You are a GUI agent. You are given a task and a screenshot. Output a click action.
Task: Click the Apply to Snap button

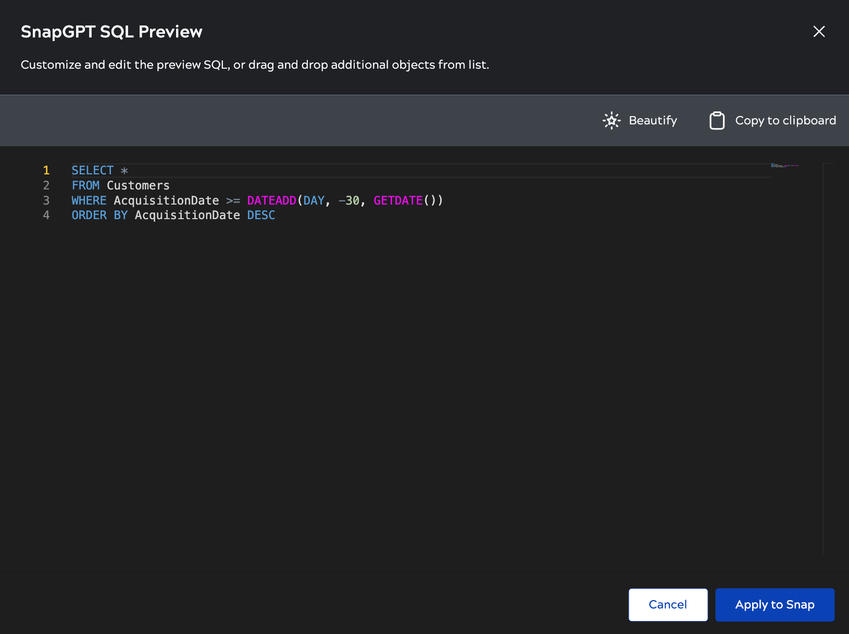(775, 604)
